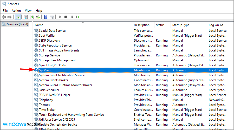The image size is (234, 130).
Task: Open the View menu
Action: [28, 11]
